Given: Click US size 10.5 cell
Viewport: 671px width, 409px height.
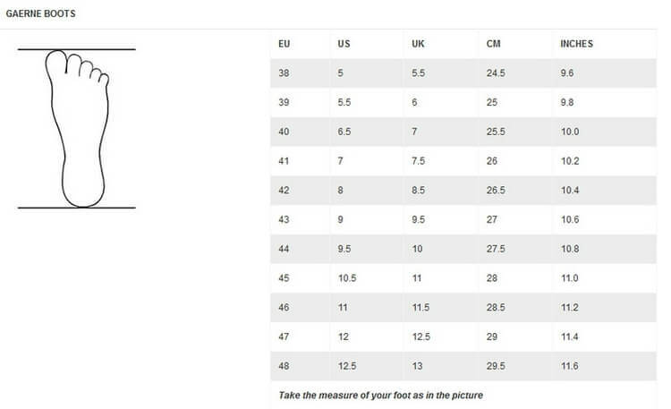Looking at the screenshot, I should coord(347,278).
